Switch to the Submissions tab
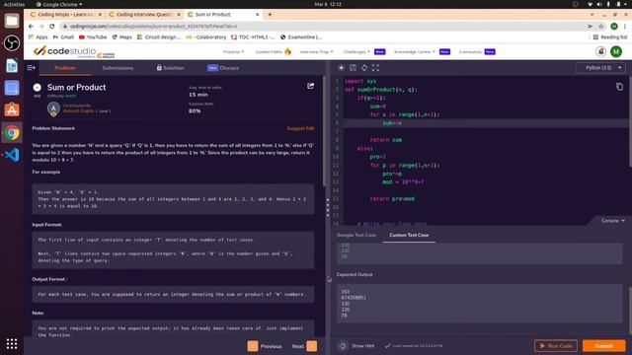The image size is (632, 355). tap(118, 68)
